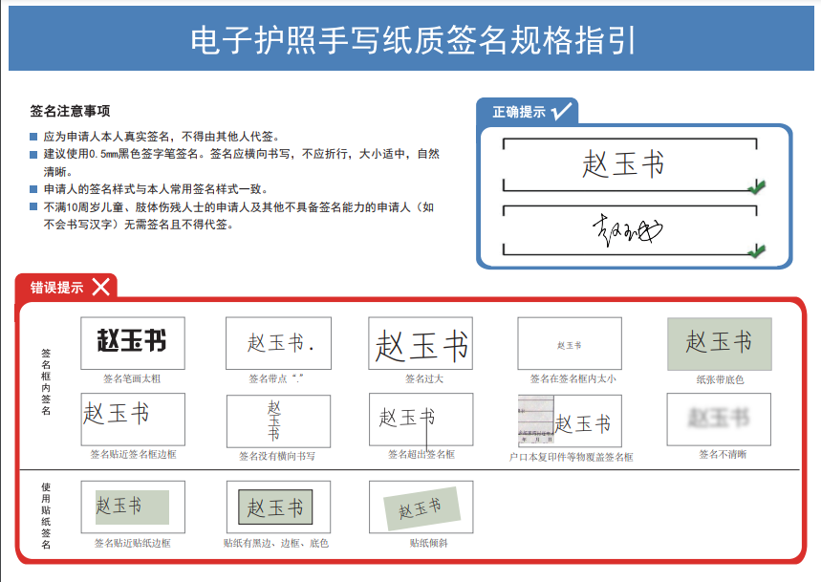The height and width of the screenshot is (582, 821).
Task: Click the thumbnail labeled '户口本复印件等物覆盖签名框'
Action: [570, 420]
